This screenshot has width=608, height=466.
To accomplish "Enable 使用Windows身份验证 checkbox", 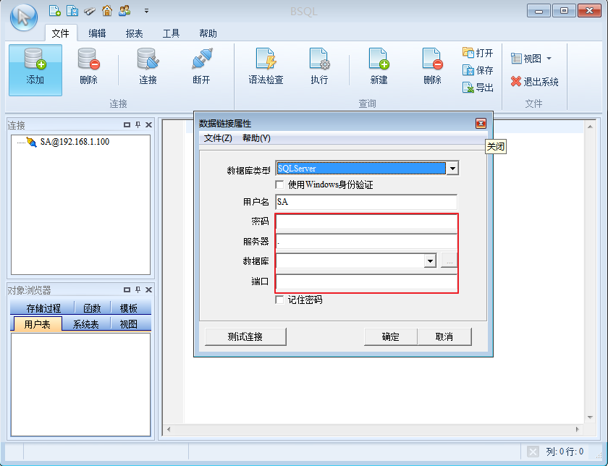I will pos(279,184).
